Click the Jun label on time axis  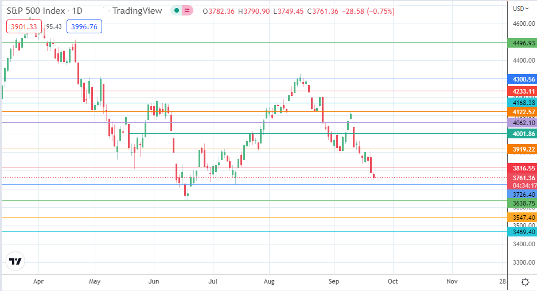click(154, 281)
